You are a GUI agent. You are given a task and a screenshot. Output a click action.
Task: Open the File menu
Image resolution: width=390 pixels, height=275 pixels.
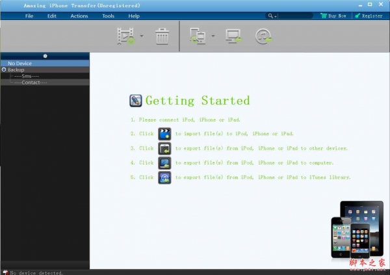pyautogui.click(x=29, y=16)
